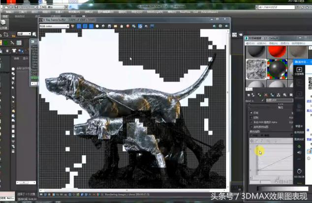This screenshot has height=203, width=312.
Task: Open DebrisMaker2 menu
Action: coord(209,12)
